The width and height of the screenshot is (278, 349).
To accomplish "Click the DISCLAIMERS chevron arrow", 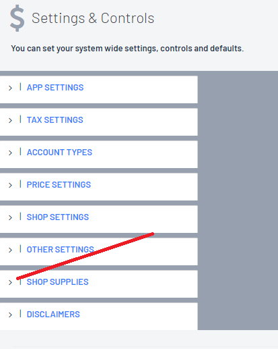I will click(x=10, y=315).
